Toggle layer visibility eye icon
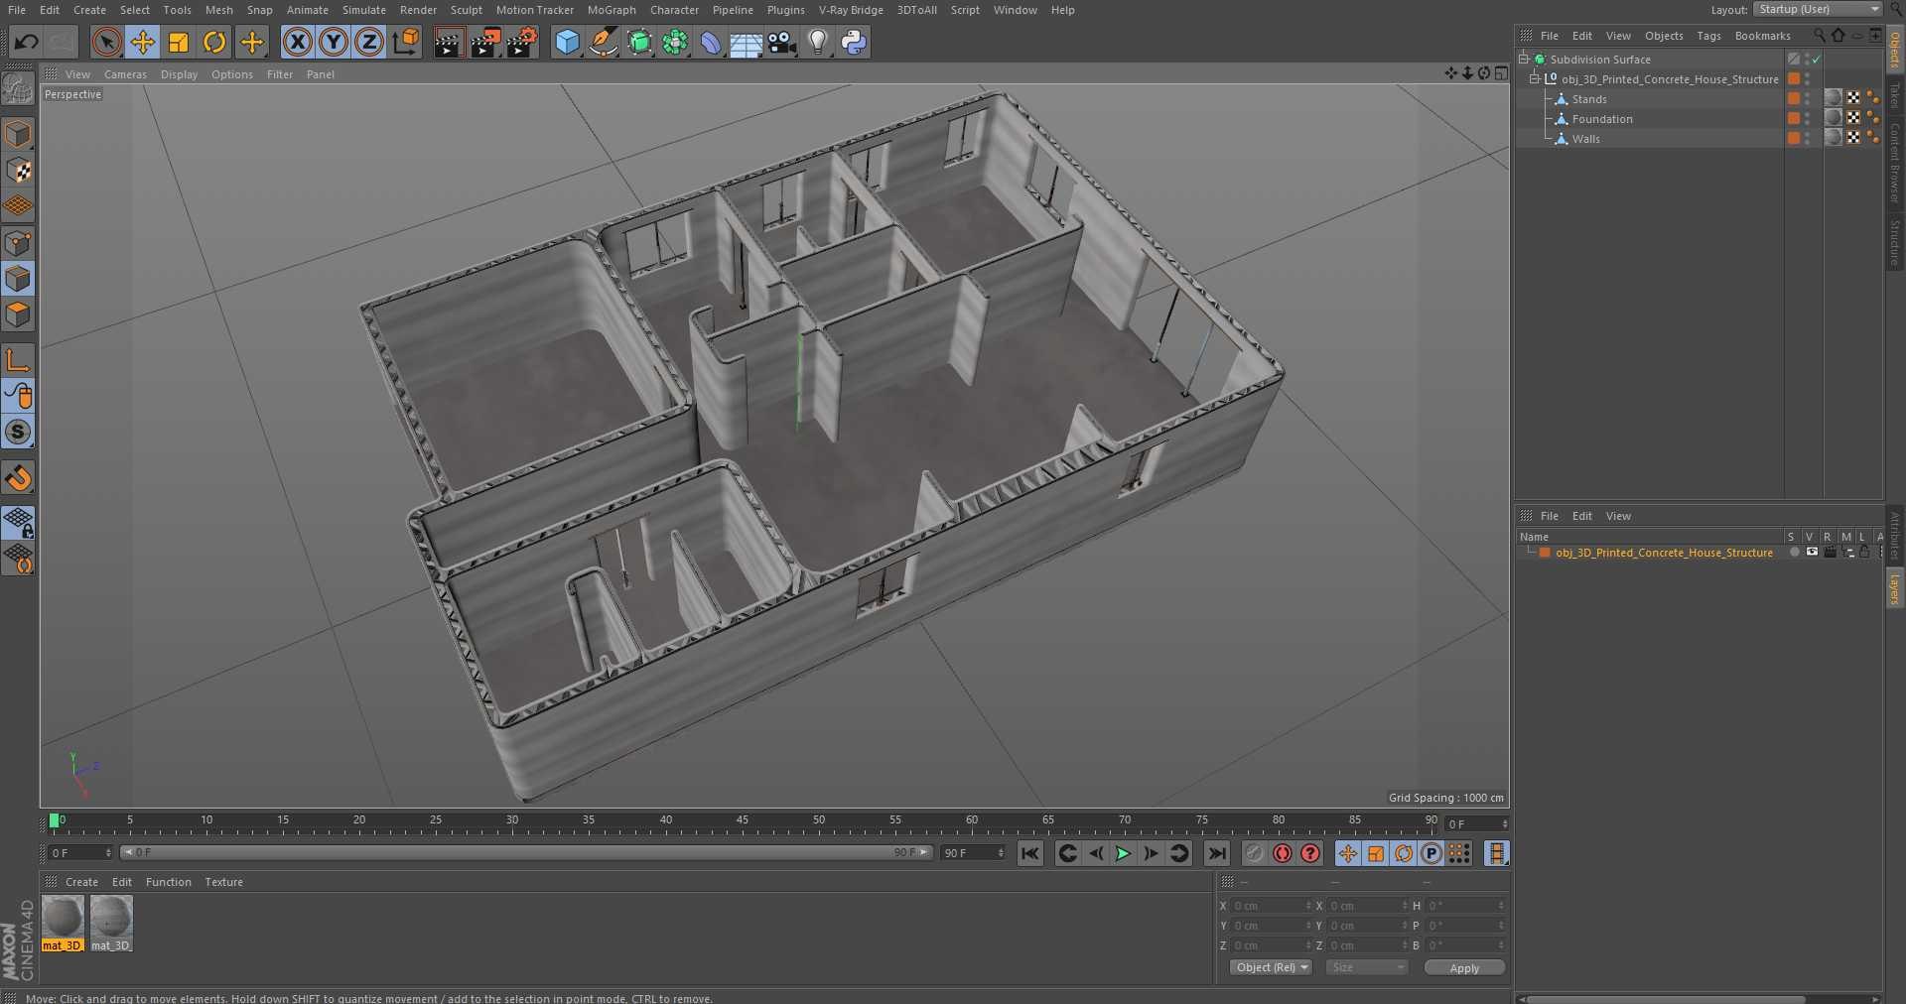Image resolution: width=1906 pixels, height=1004 pixels. click(x=1812, y=553)
